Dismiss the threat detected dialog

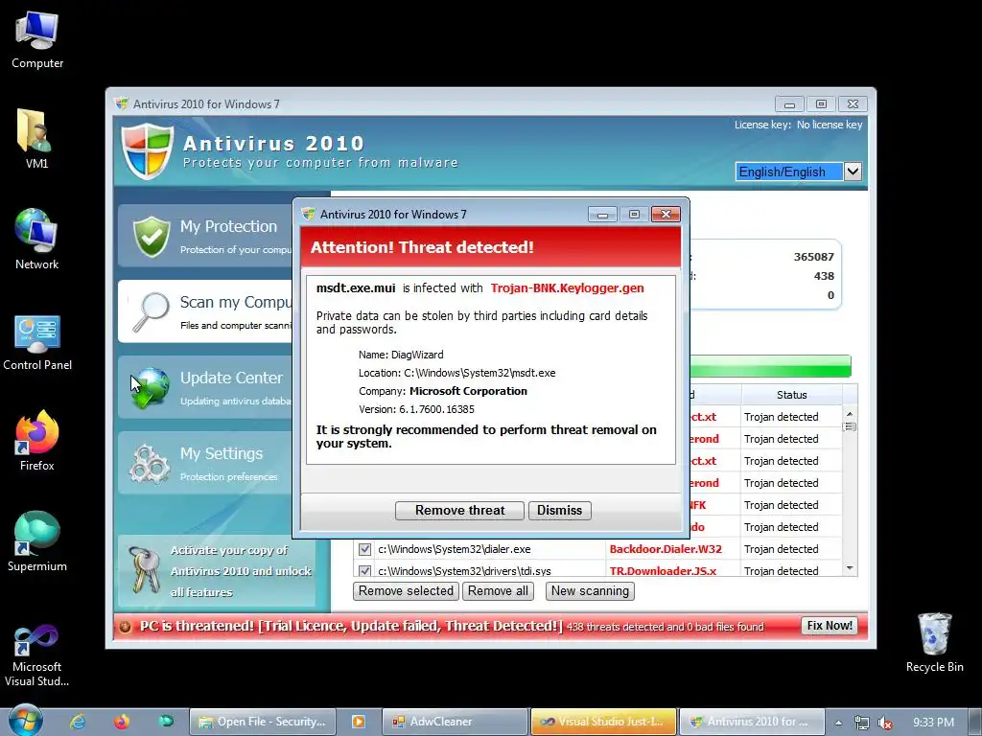click(559, 510)
